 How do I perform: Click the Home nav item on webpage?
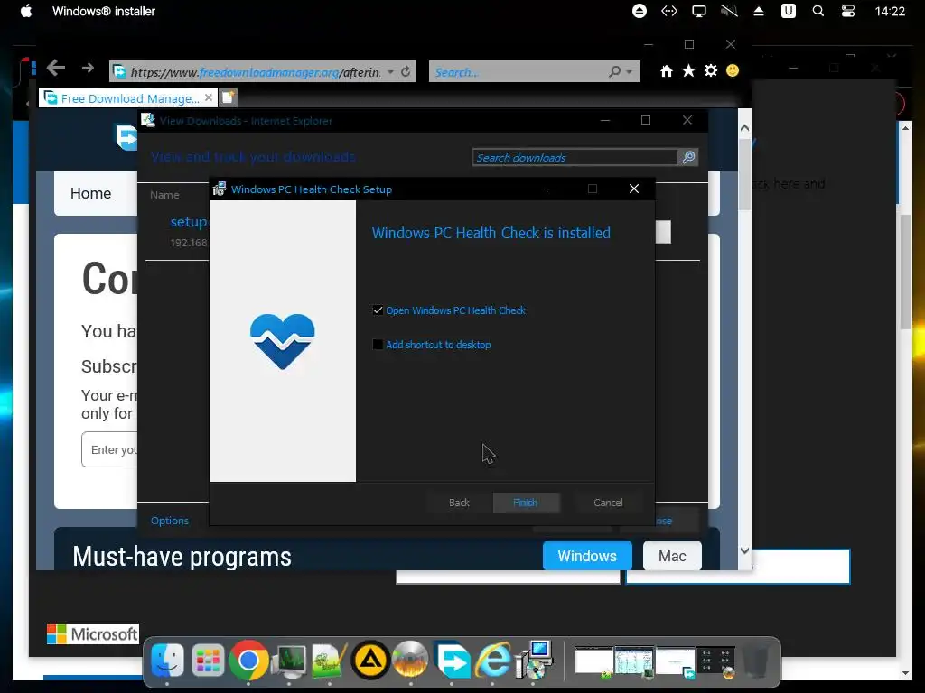tap(90, 193)
